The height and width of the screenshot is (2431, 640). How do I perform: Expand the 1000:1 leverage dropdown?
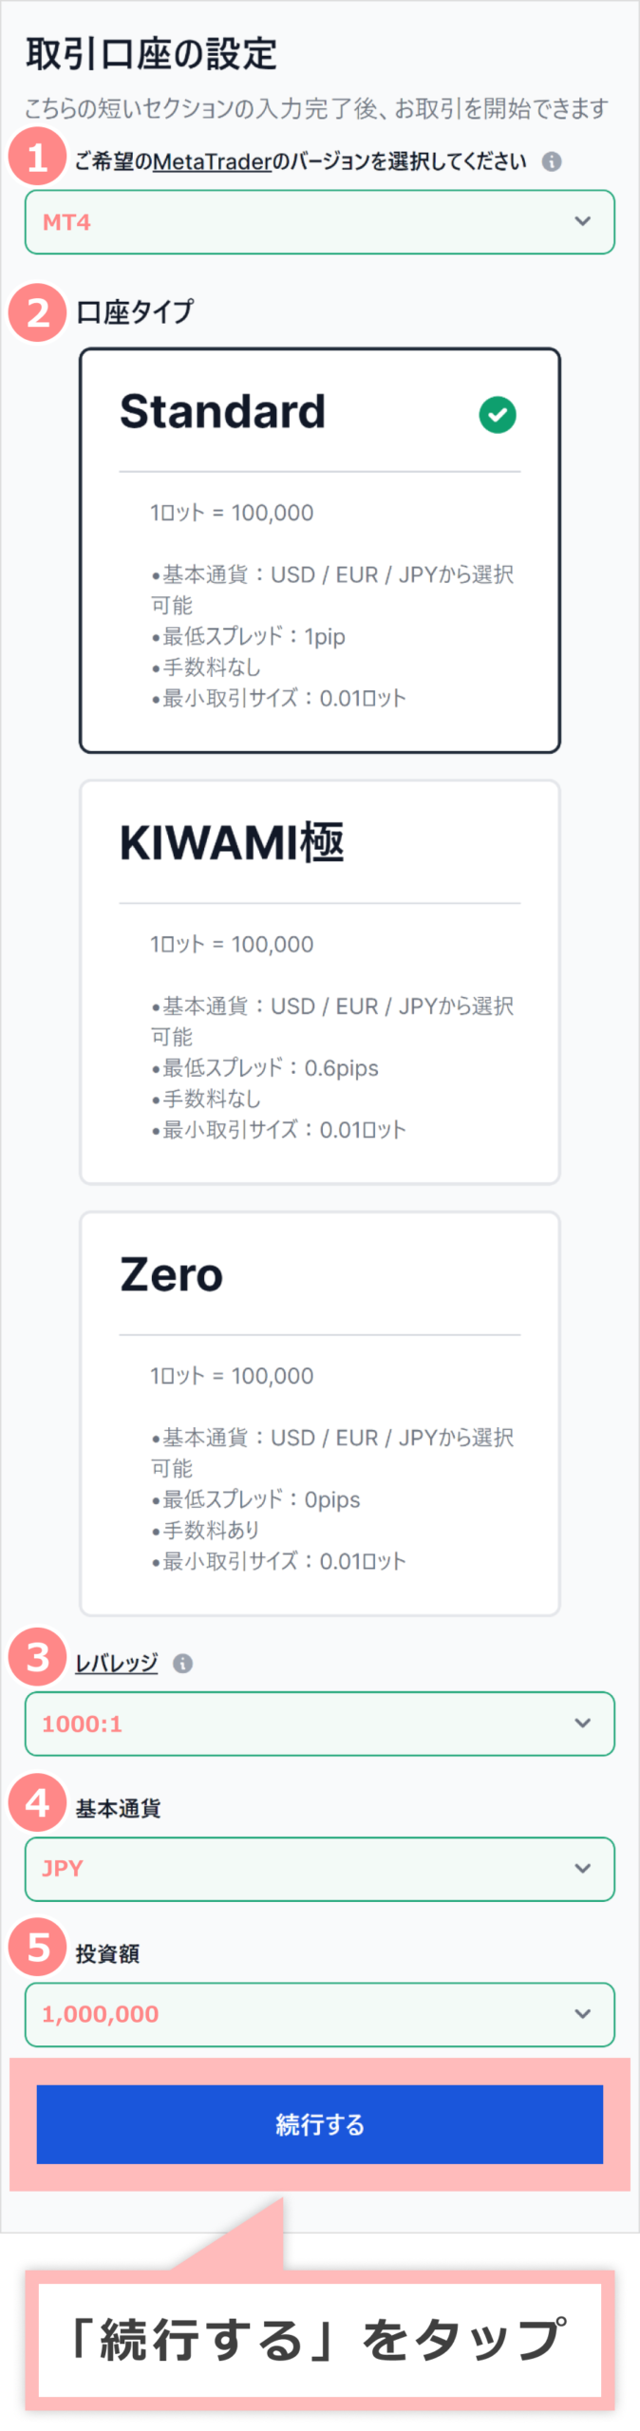pos(319,1724)
